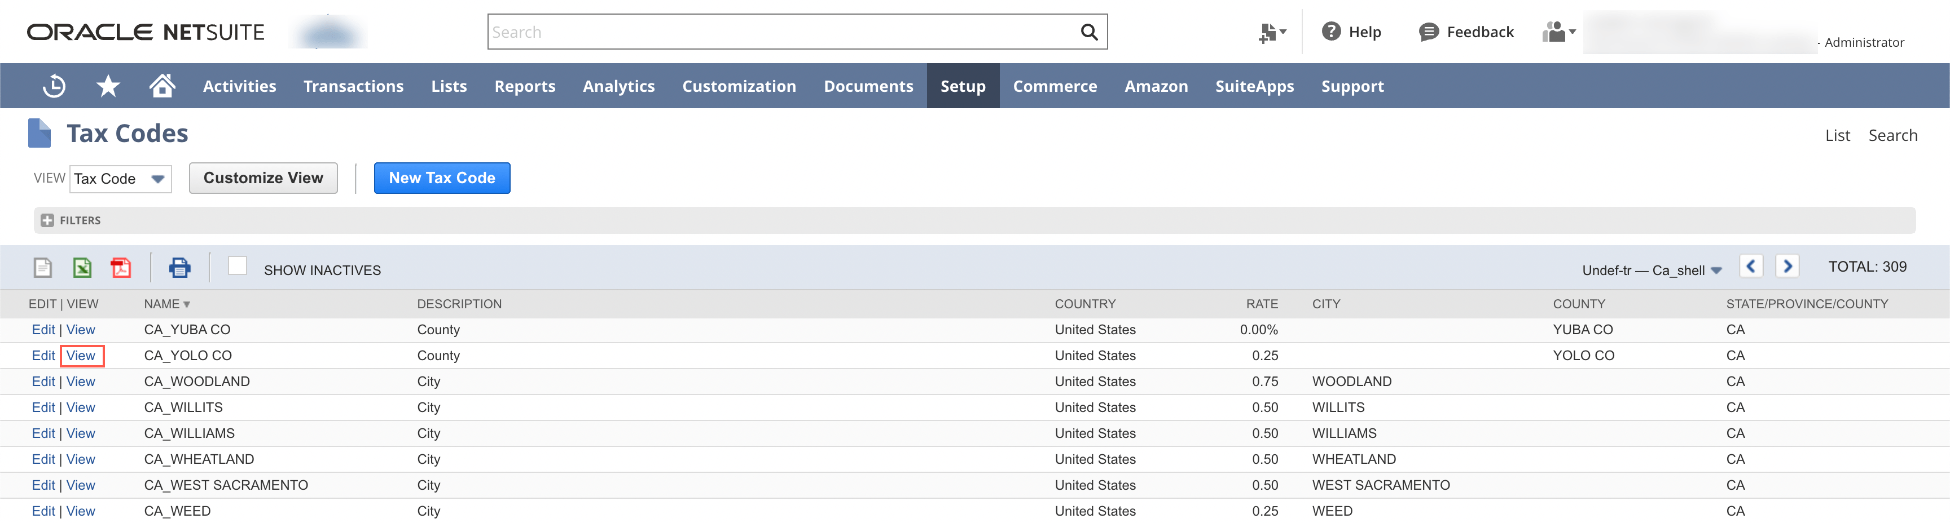
Task: Click the New Tax Code button
Action: tap(442, 178)
